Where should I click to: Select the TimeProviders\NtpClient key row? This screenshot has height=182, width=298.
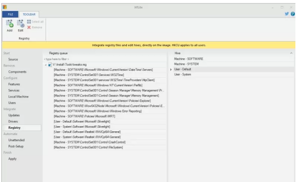click(x=104, y=80)
